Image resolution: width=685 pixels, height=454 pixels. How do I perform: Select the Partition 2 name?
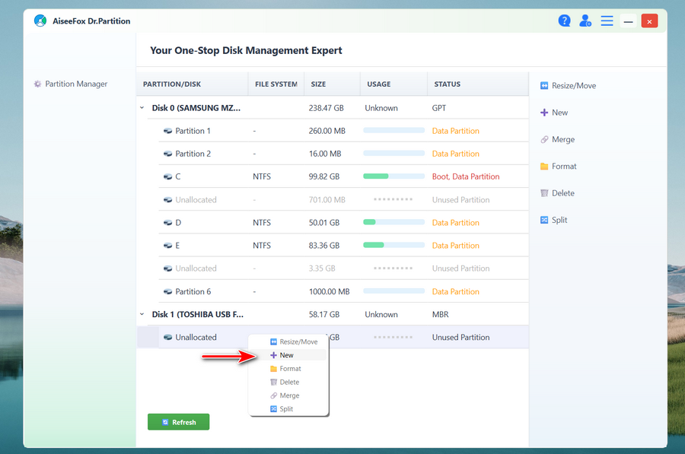click(x=193, y=154)
